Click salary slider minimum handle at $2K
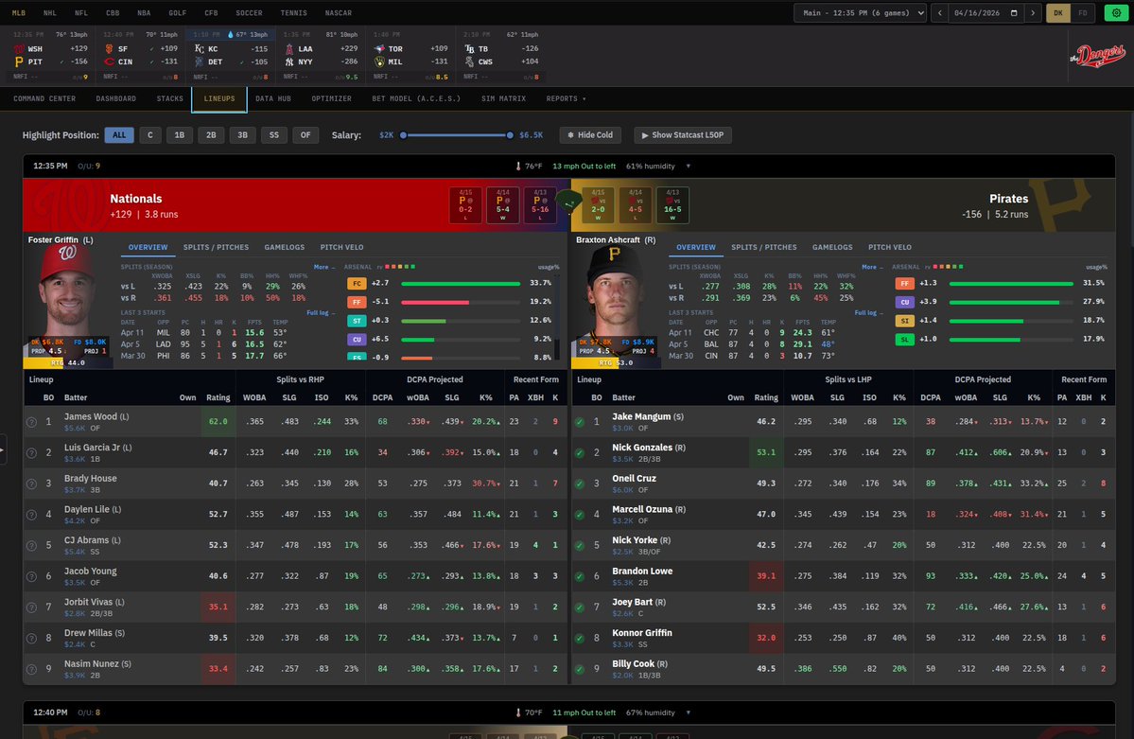The width and height of the screenshot is (1134, 739). click(x=404, y=135)
